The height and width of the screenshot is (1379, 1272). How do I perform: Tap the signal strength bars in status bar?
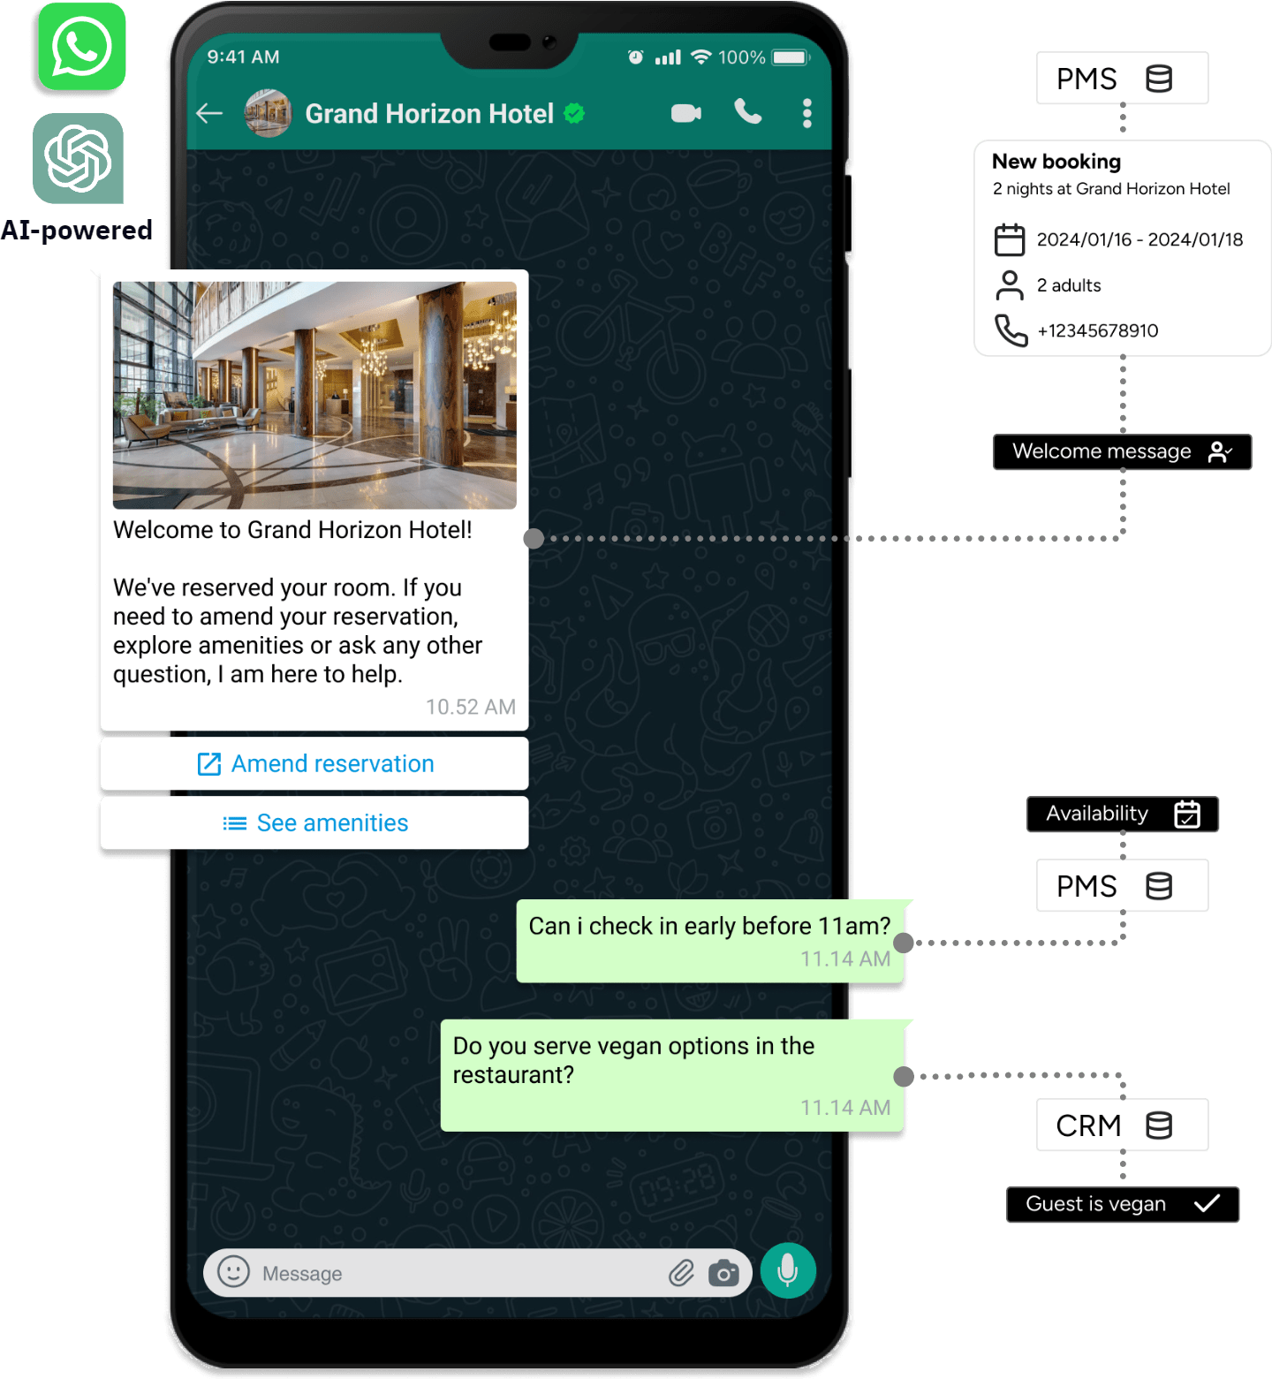point(668,57)
